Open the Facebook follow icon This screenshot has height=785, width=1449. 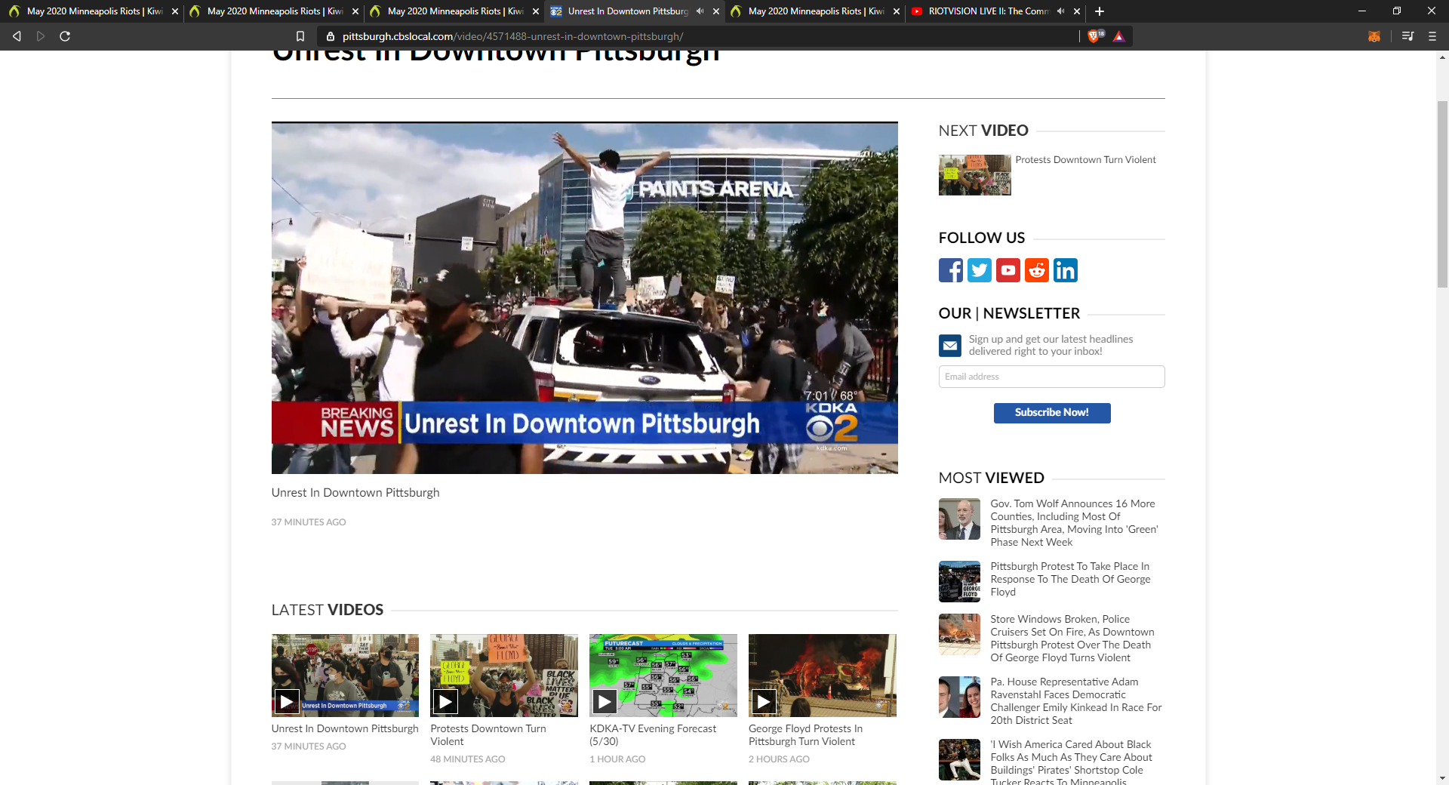point(951,270)
